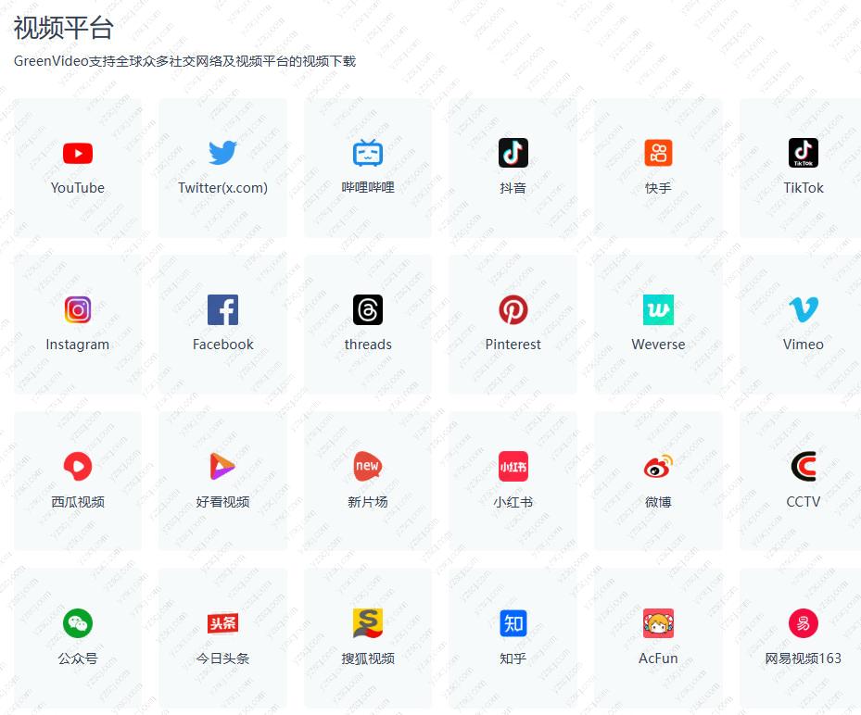
Task: Open the 西瓜视频 label
Action: tap(78, 502)
